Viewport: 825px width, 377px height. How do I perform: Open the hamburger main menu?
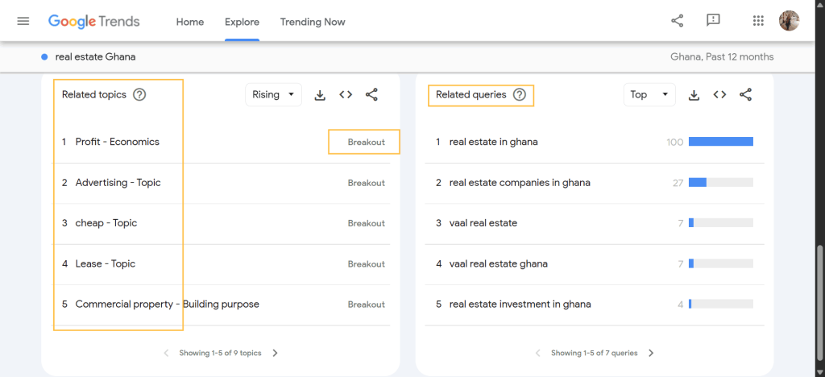pyautogui.click(x=23, y=22)
